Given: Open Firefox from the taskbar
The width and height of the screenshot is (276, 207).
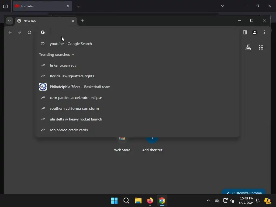Looking at the screenshot, I should (x=150, y=201).
